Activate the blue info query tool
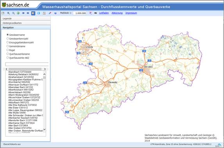The image size is (224, 148). pos(39,13)
